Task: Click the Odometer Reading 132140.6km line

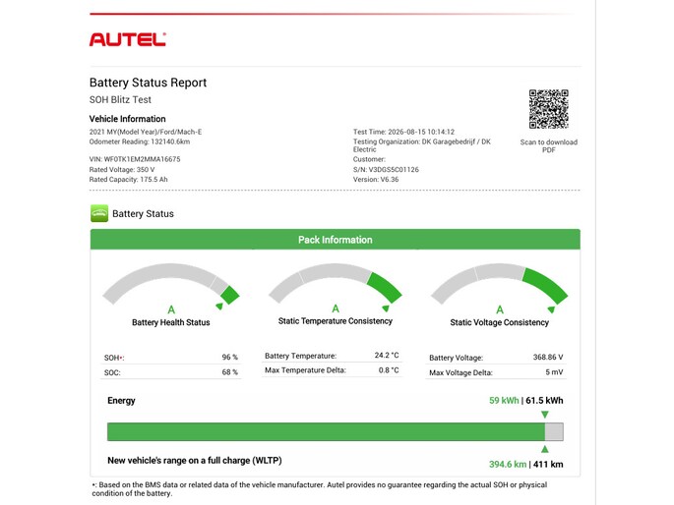Action: tap(140, 141)
